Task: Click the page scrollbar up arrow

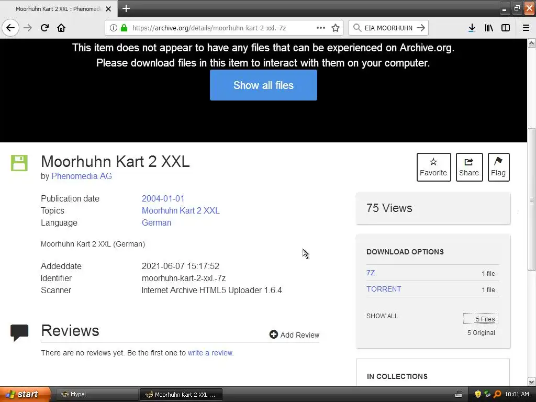Action: [532, 43]
